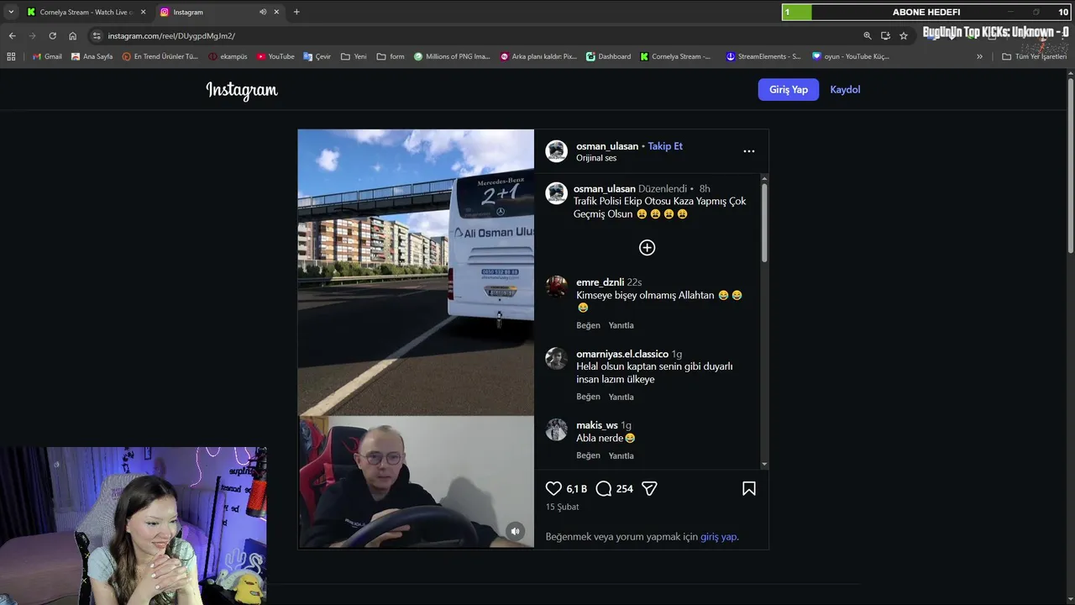The height and width of the screenshot is (605, 1075).
Task: Open the Tüm Yer İşaretleri folder
Action: pos(1034,56)
